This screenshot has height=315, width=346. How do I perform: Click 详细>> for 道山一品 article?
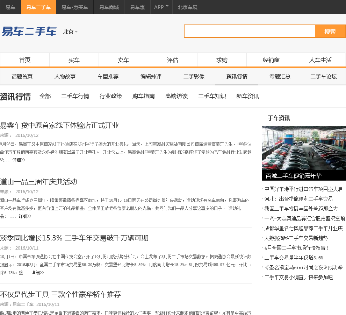tap(25, 216)
